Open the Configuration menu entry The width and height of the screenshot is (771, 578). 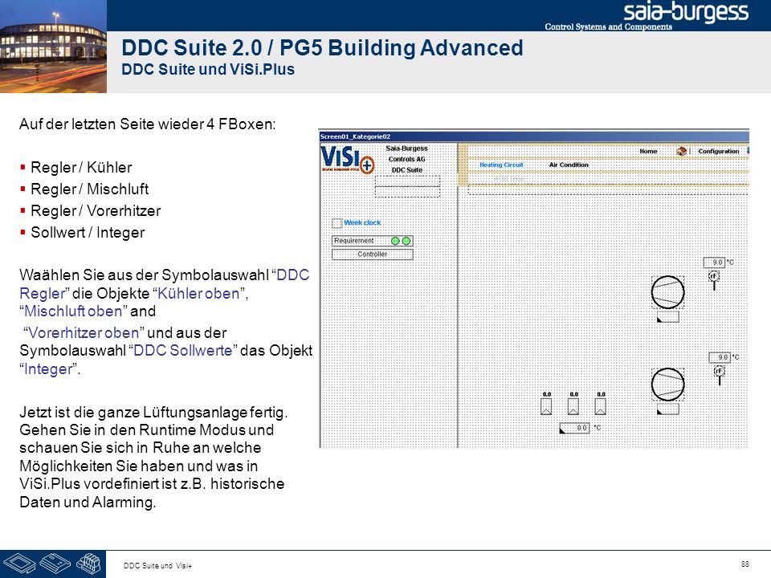pos(718,152)
